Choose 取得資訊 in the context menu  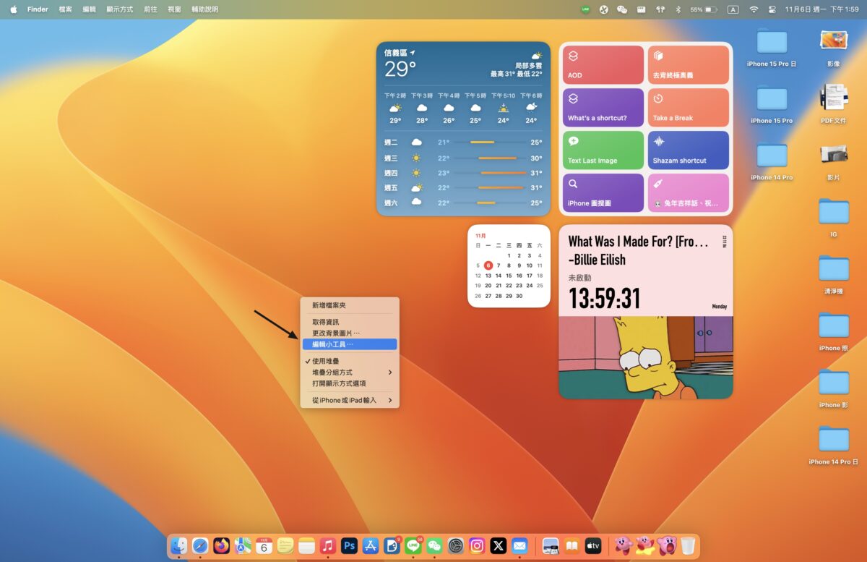click(x=350, y=322)
